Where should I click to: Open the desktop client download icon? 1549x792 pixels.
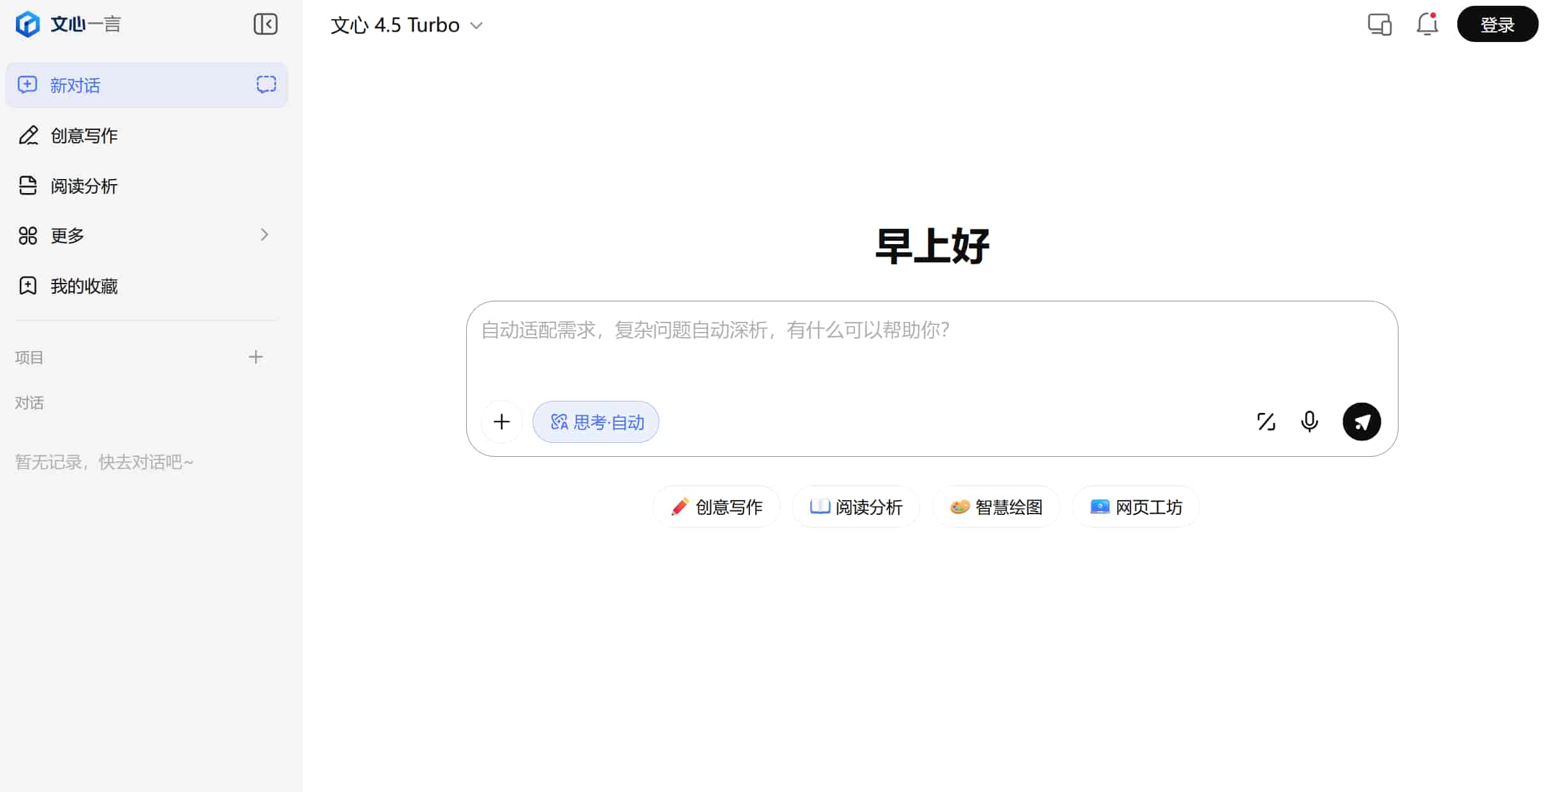tap(1379, 24)
